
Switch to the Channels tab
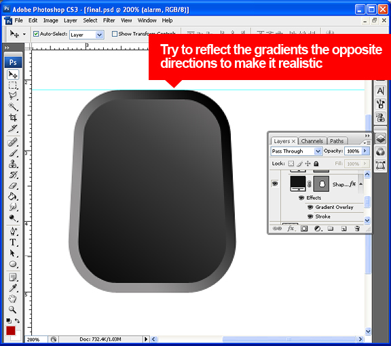coord(312,141)
